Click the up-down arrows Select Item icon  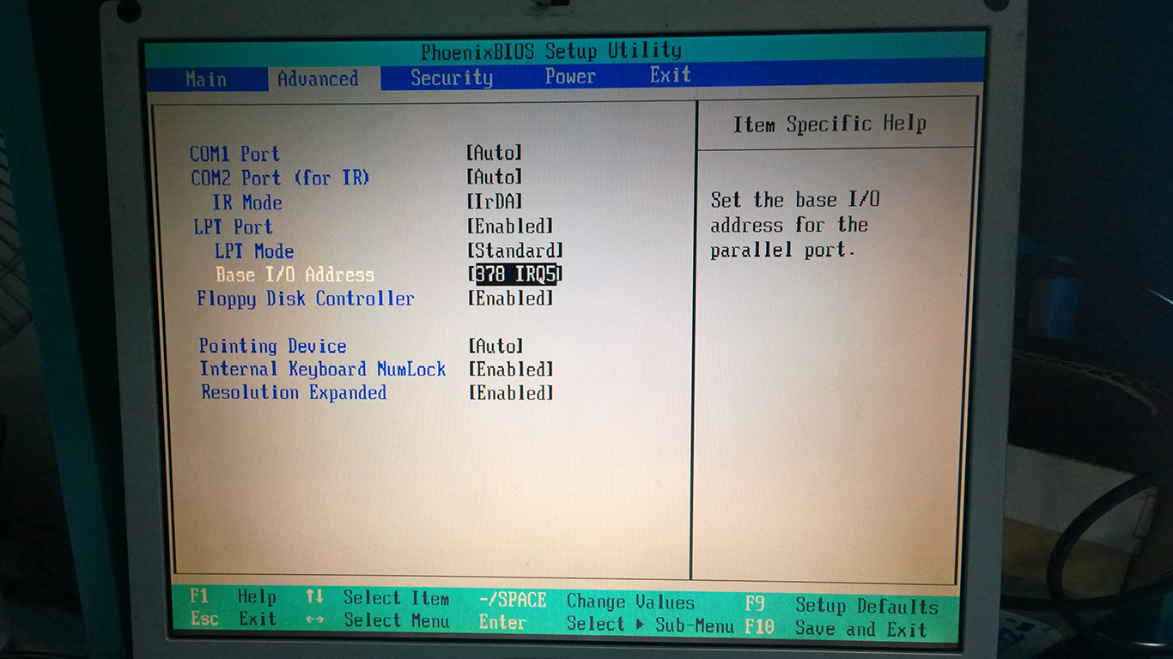pos(314,597)
